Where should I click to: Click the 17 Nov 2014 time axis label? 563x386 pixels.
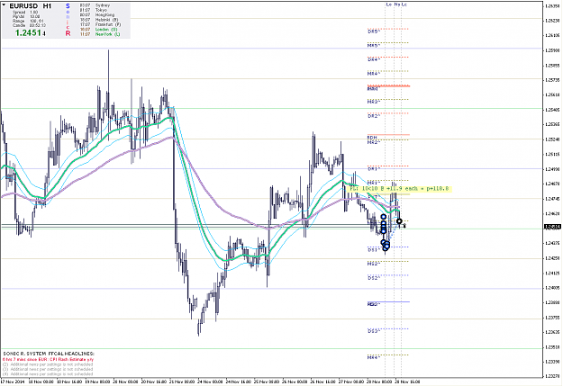tap(13, 382)
